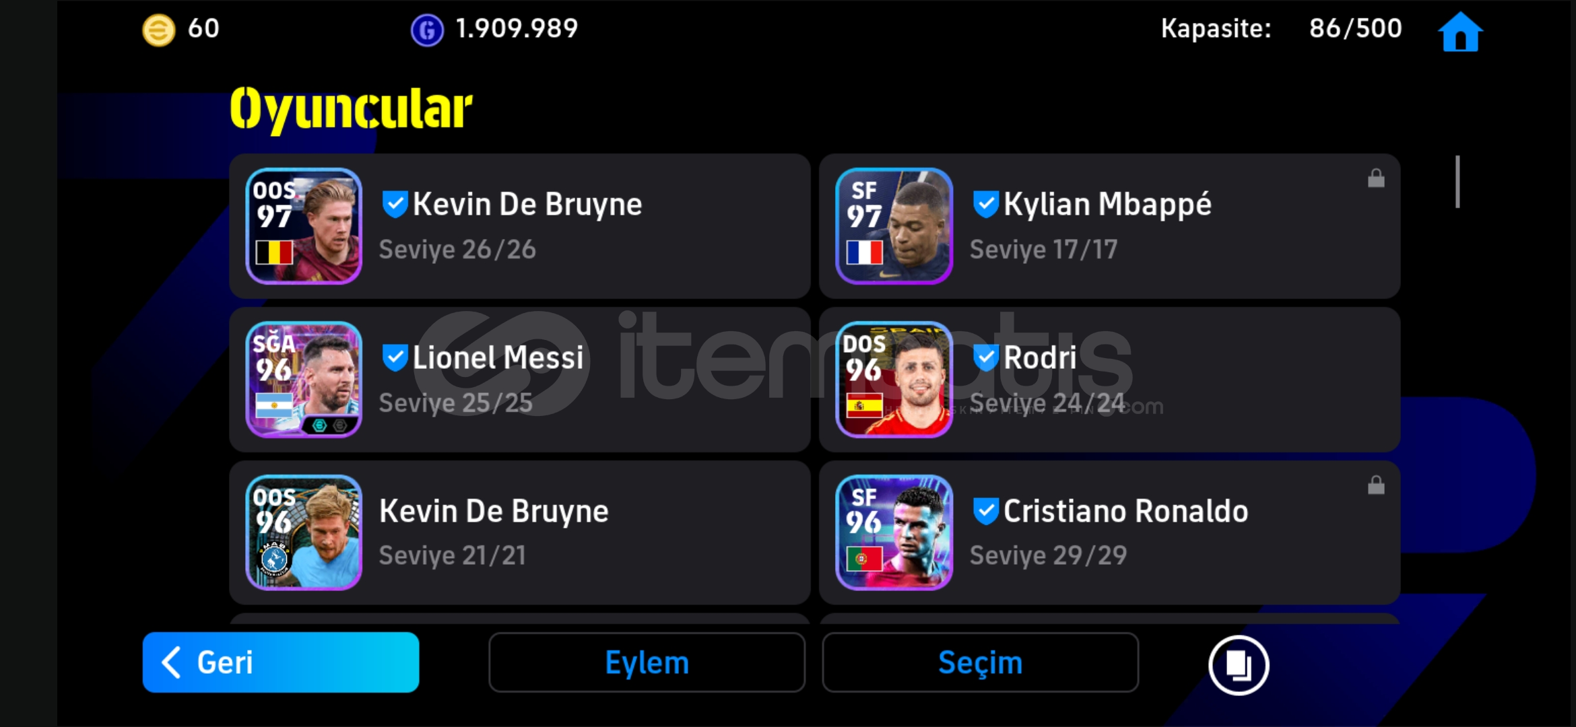1576x727 pixels.
Task: Tap the club badge on De Bruyne 96
Action: pos(274,559)
